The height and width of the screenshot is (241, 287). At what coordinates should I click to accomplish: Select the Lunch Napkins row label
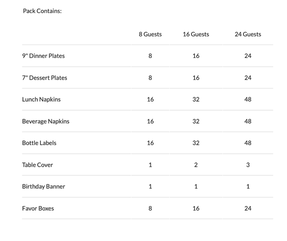[x=41, y=99]
